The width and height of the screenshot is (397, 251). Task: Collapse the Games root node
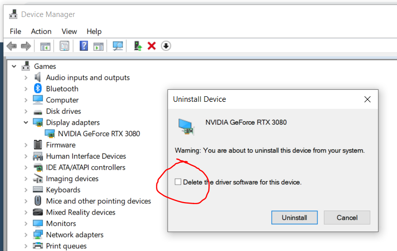point(14,66)
